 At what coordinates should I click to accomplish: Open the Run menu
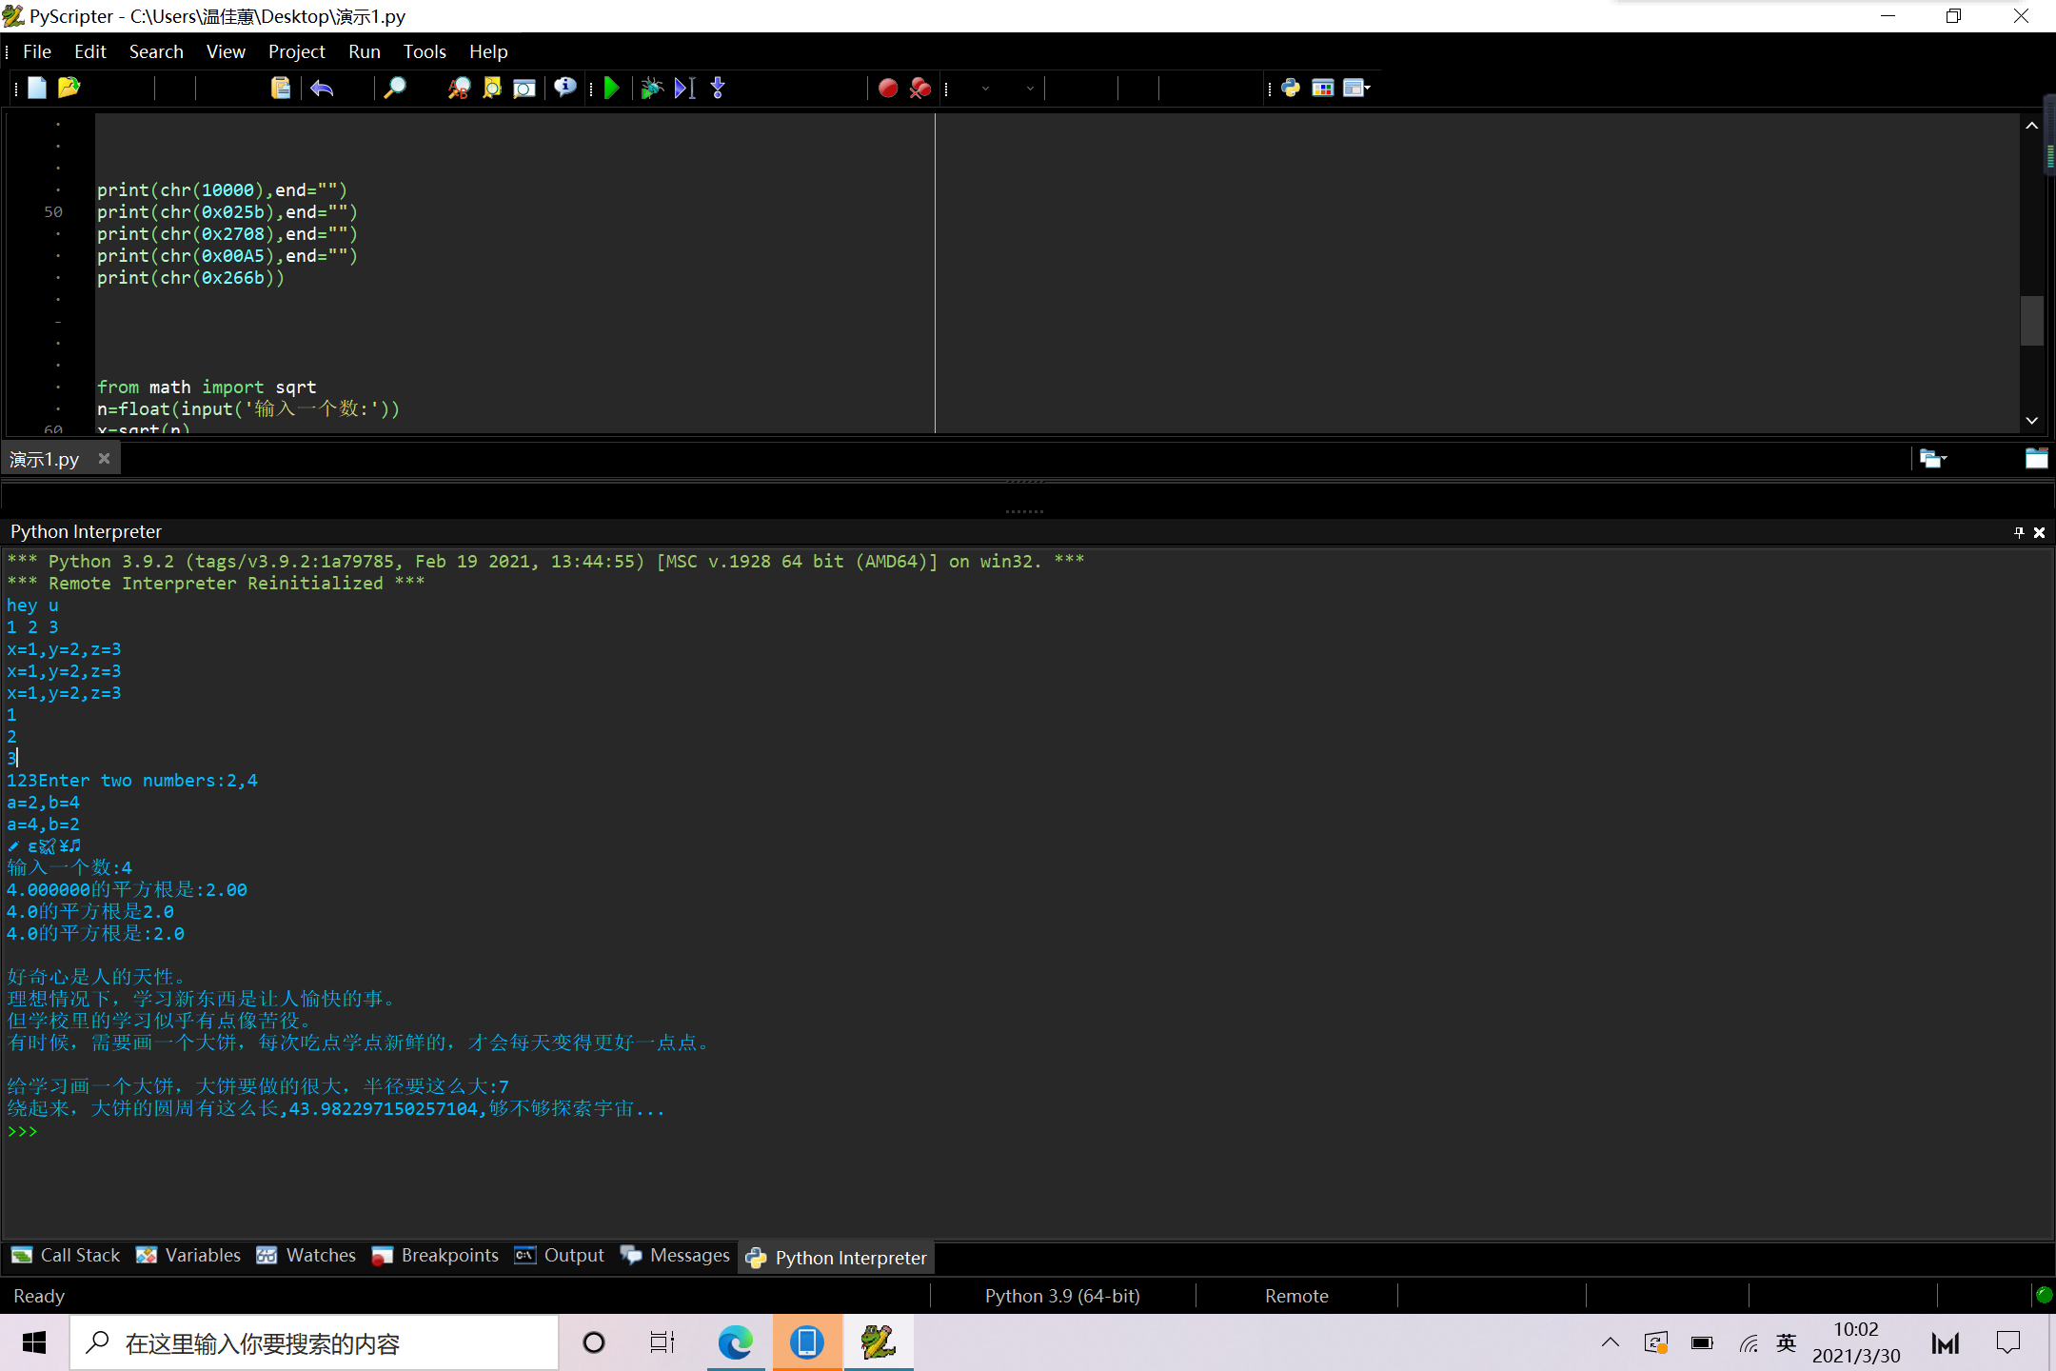pos(364,51)
